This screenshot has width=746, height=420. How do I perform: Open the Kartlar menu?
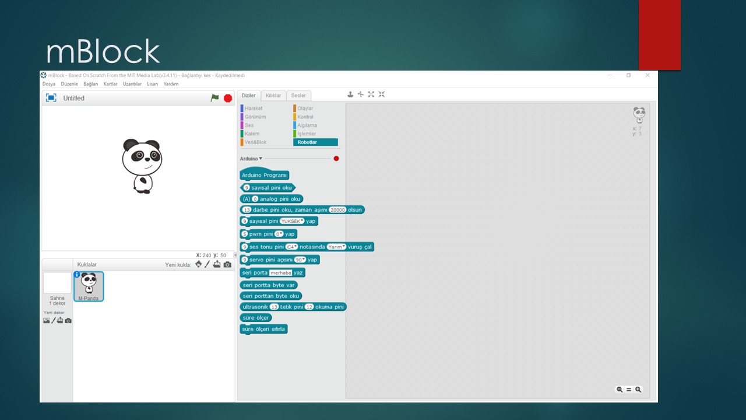point(111,84)
